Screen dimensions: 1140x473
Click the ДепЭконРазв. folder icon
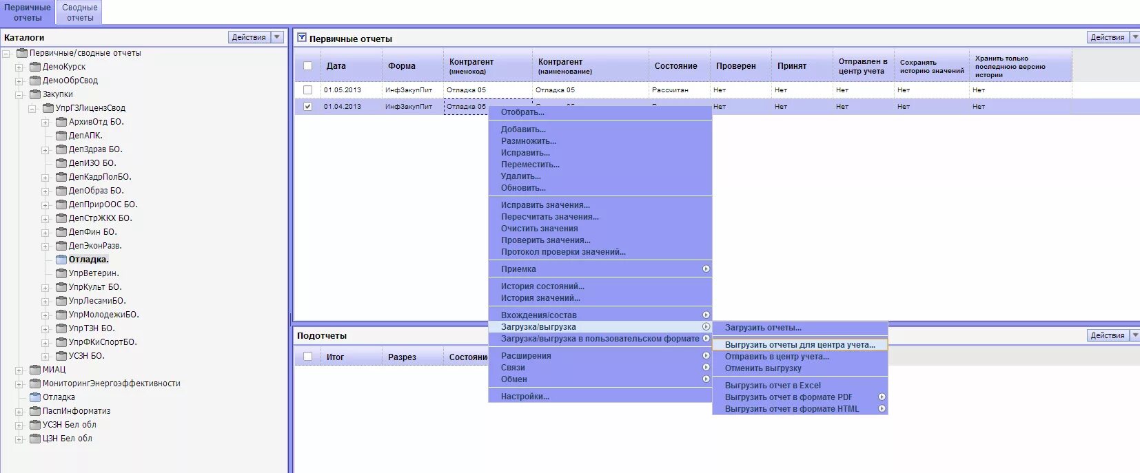[x=61, y=246]
